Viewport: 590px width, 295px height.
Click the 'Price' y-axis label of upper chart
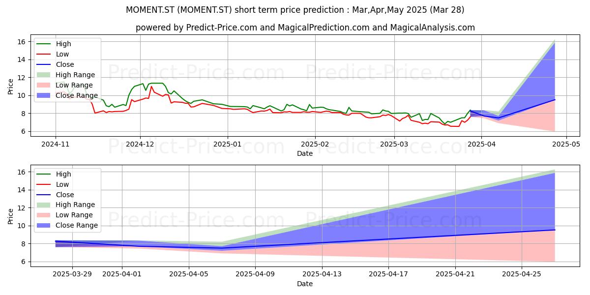(11, 86)
